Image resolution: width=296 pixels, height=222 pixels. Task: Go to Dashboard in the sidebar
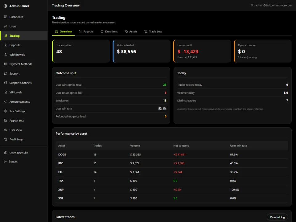point(24,17)
